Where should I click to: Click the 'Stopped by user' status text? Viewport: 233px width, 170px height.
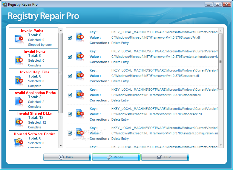(40, 45)
